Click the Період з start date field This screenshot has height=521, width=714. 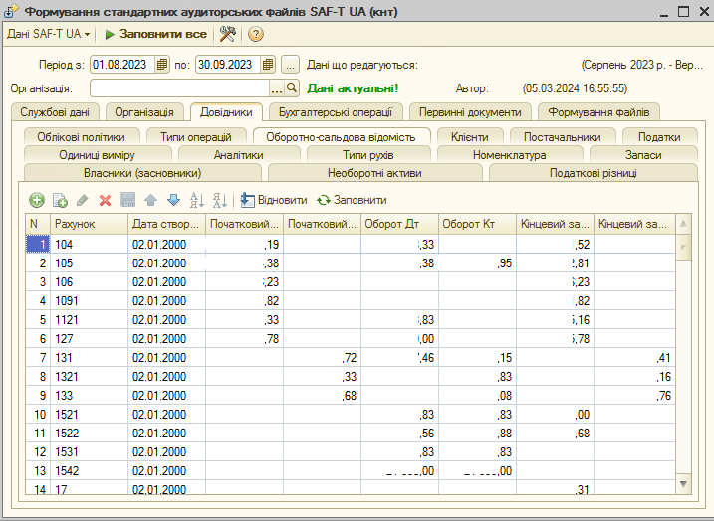(x=122, y=65)
